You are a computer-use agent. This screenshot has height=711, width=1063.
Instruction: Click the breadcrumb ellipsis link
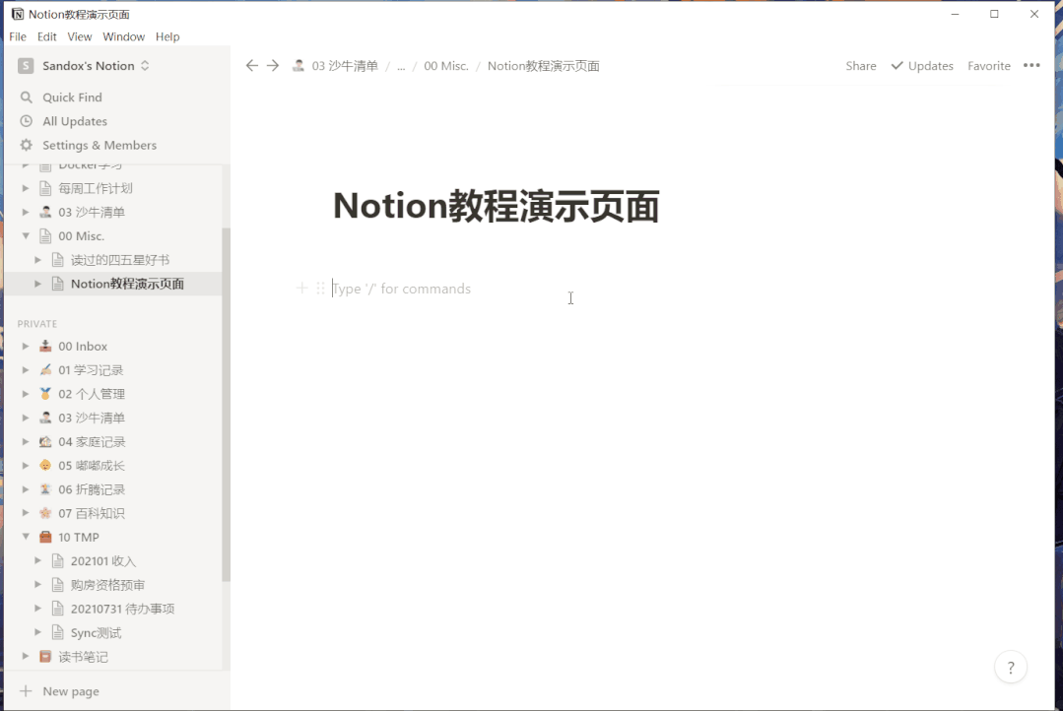[401, 66]
